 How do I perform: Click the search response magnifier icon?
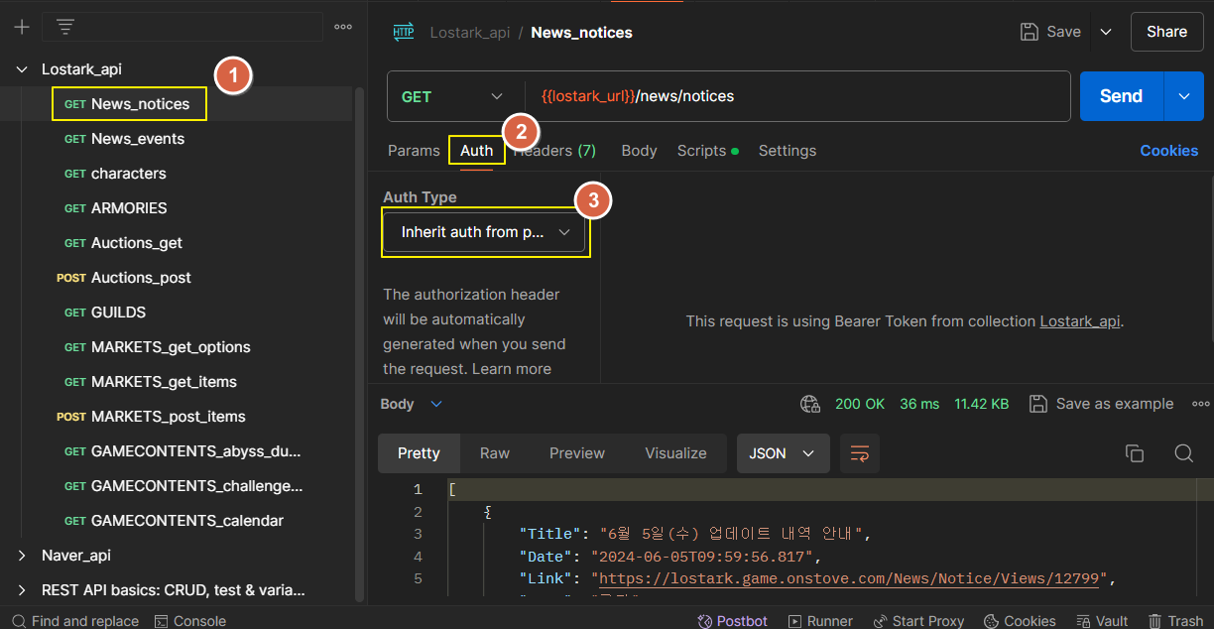pyautogui.click(x=1183, y=453)
